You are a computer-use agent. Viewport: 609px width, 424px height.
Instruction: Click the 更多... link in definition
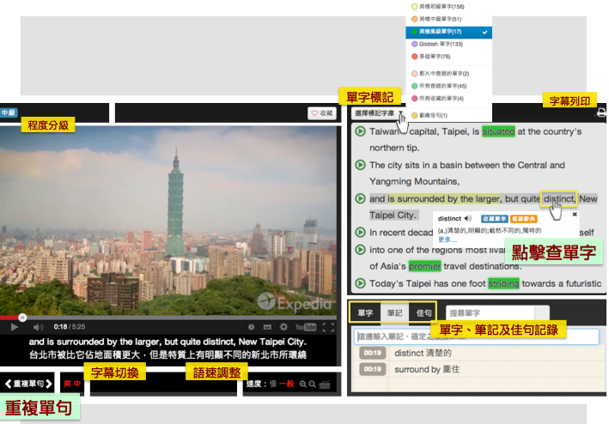click(x=448, y=238)
